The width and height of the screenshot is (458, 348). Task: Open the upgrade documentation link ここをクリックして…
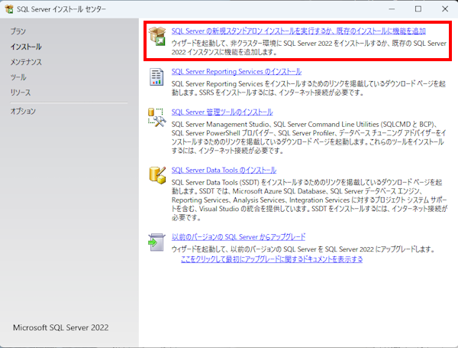tap(272, 259)
